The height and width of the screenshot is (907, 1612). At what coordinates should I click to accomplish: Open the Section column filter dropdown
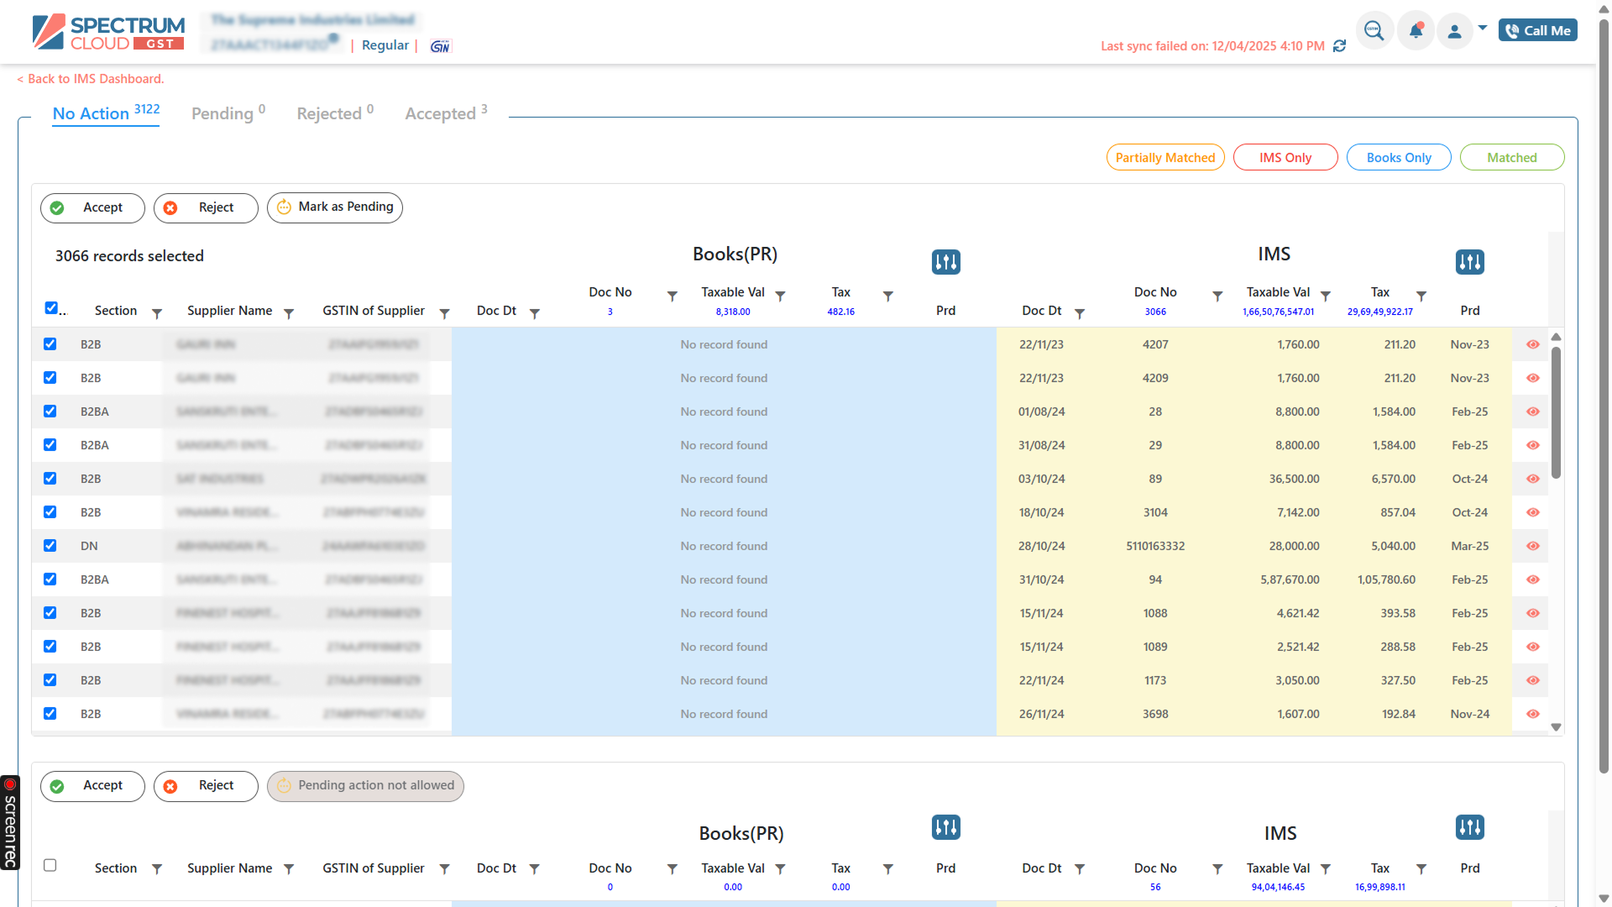[157, 313]
